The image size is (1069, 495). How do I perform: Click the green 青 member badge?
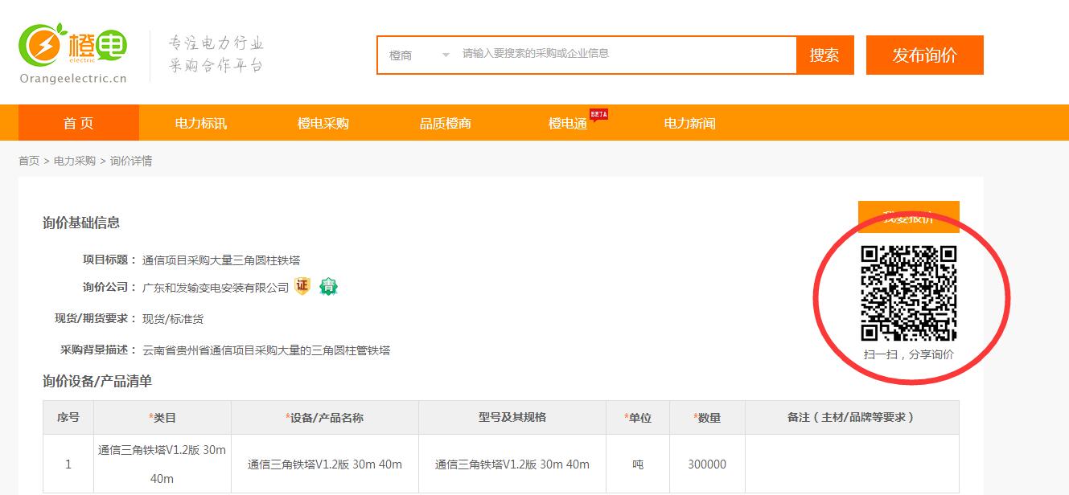328,286
